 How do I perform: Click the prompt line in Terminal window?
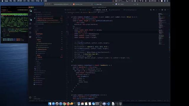click(13, 40)
